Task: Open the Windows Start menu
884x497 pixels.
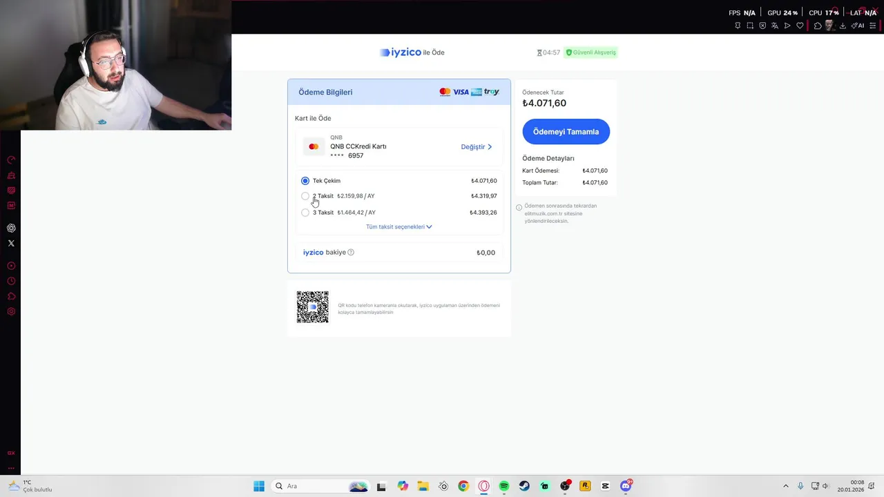Action: [259, 486]
